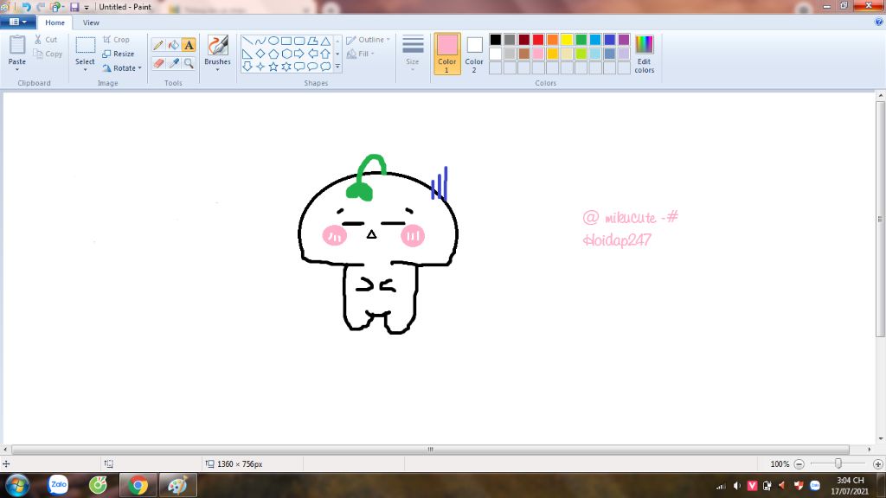
Task: Select the Text tool
Action: click(x=189, y=45)
